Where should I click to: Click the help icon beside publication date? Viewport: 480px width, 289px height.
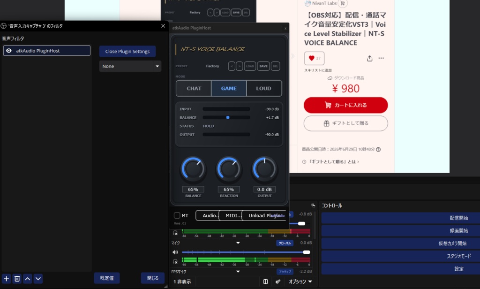(x=378, y=149)
